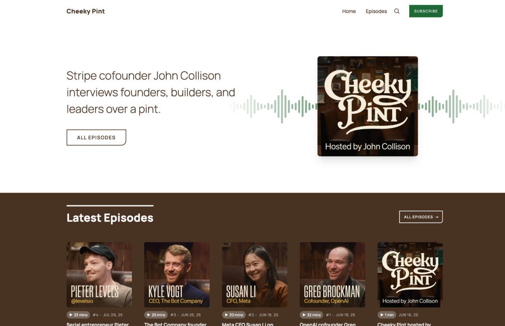Open the Kyle Vogt episode thumbnail

tap(177, 275)
